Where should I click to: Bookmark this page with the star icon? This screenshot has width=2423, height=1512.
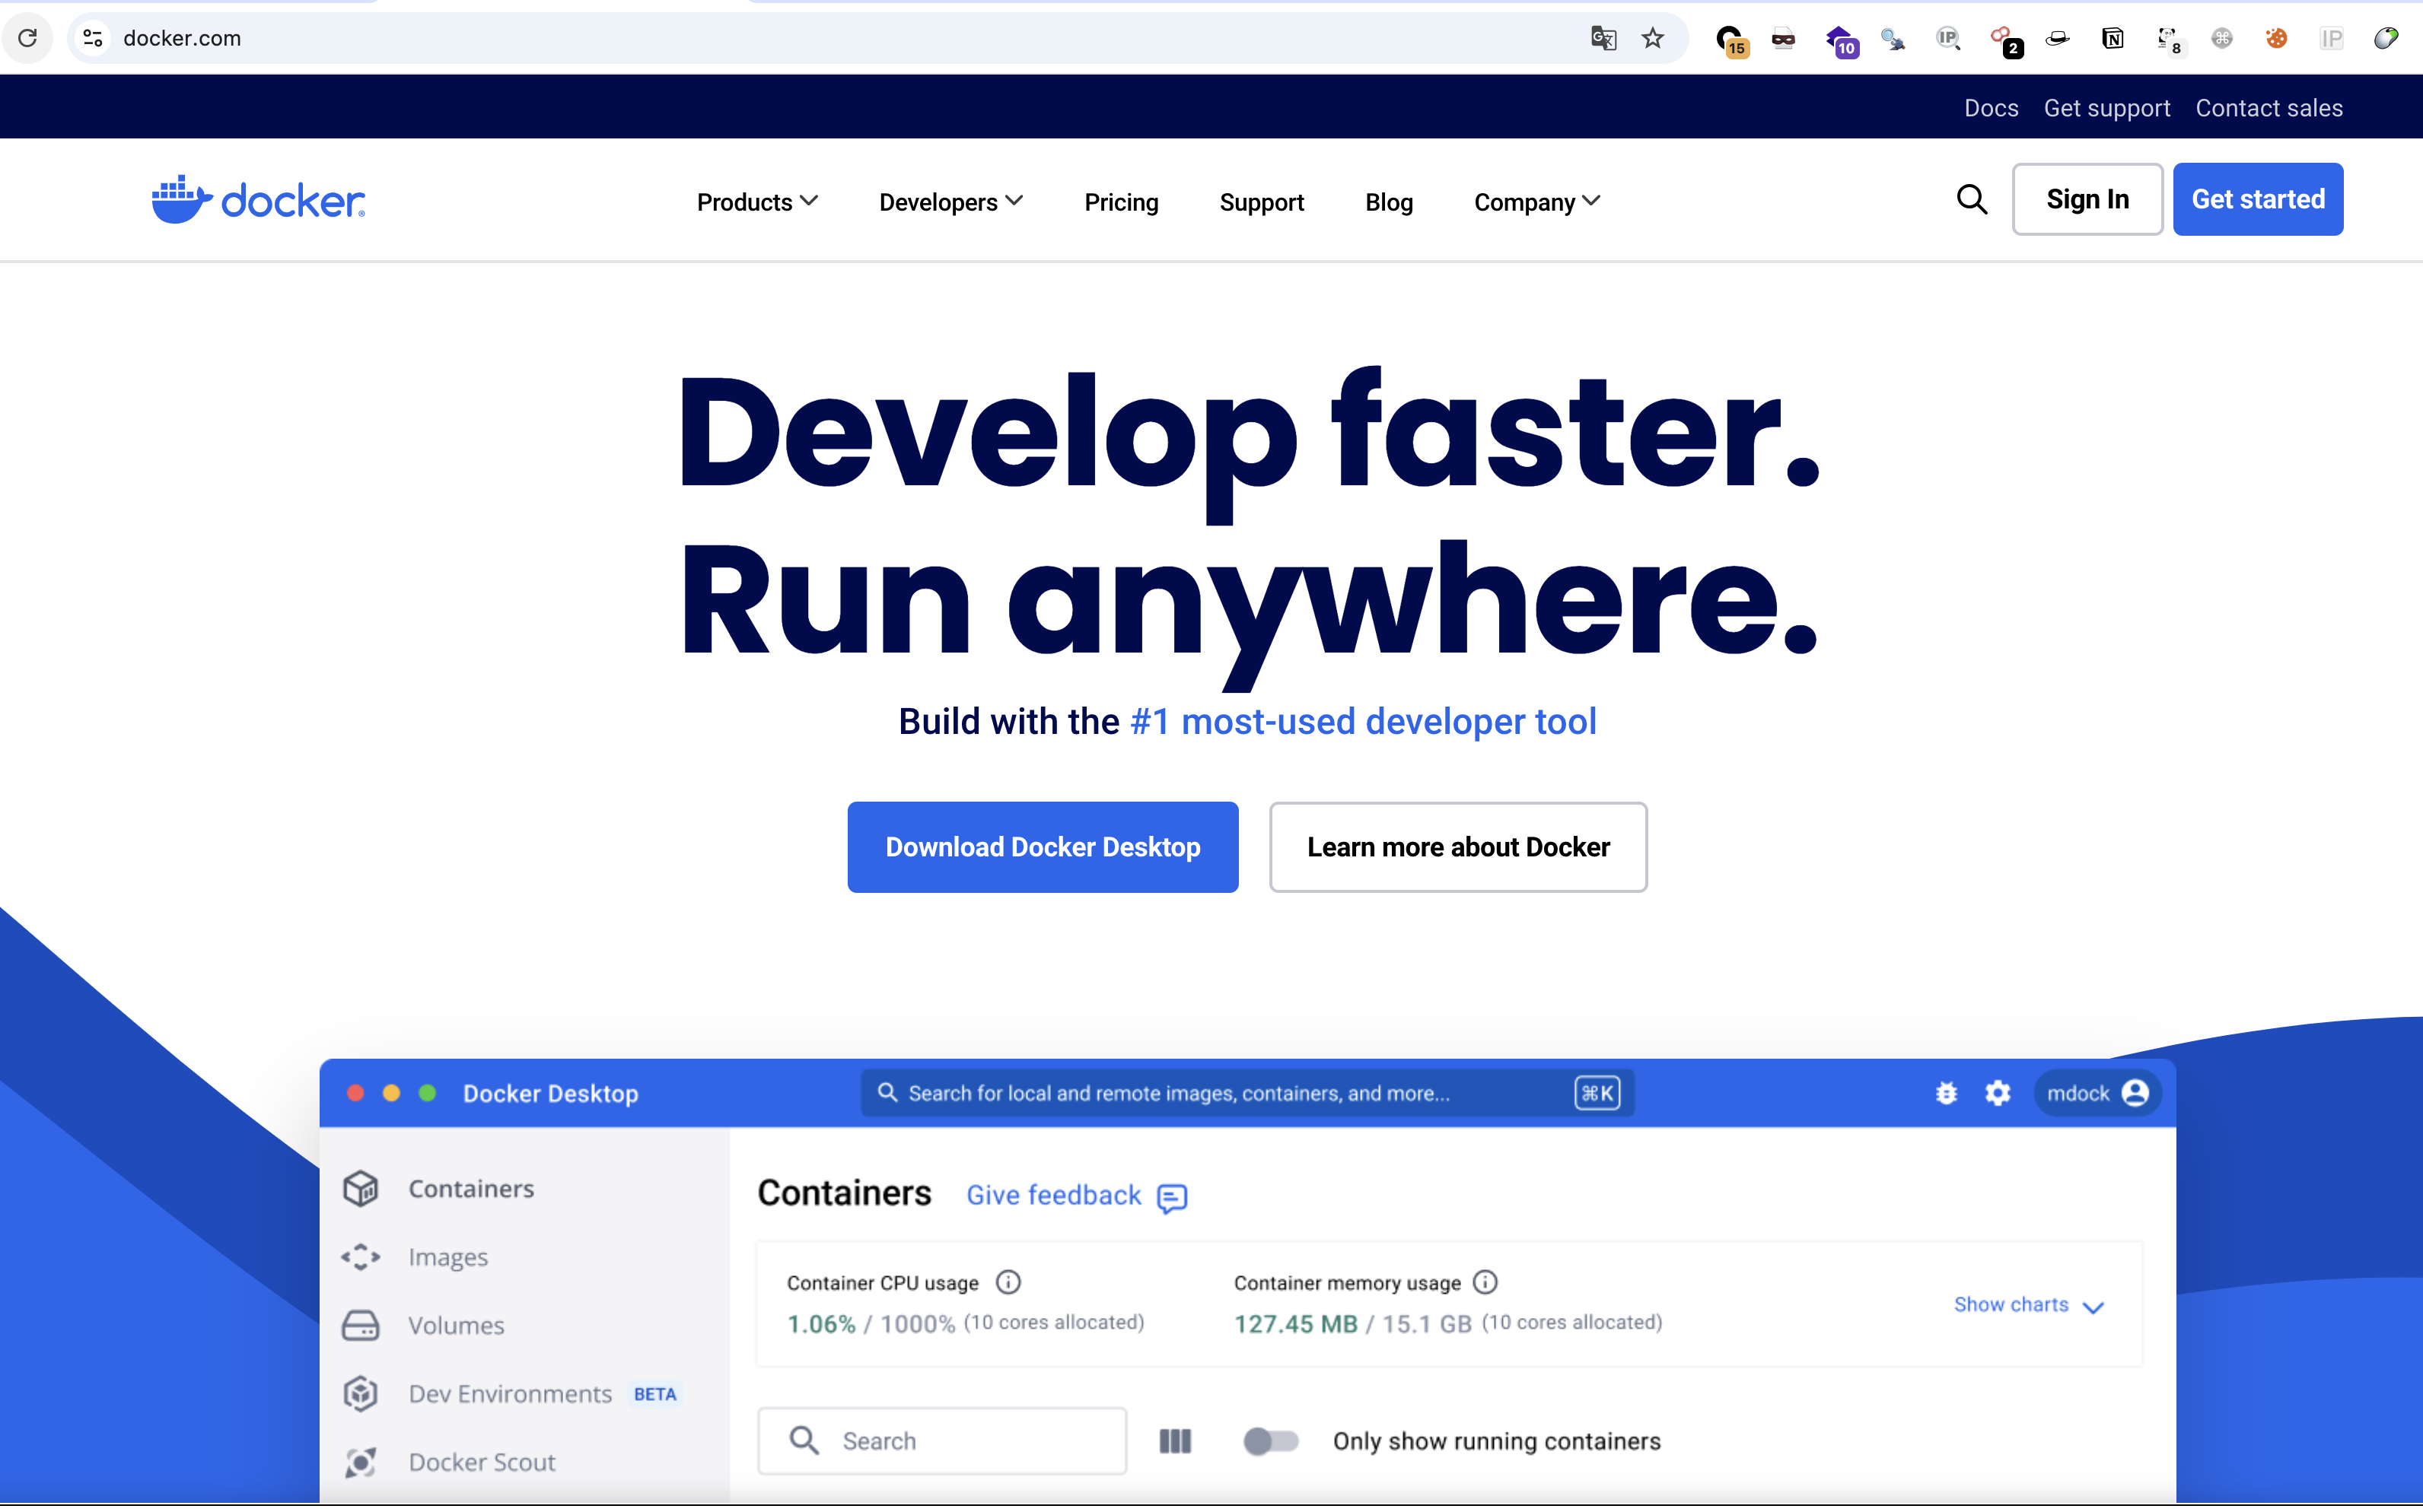1653,38
